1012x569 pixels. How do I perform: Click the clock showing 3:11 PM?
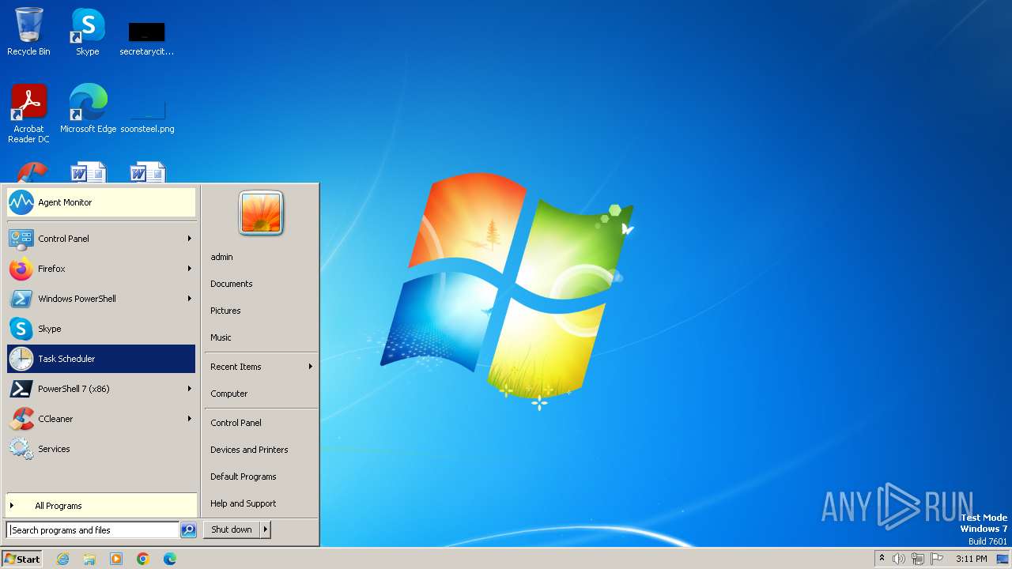pos(971,559)
